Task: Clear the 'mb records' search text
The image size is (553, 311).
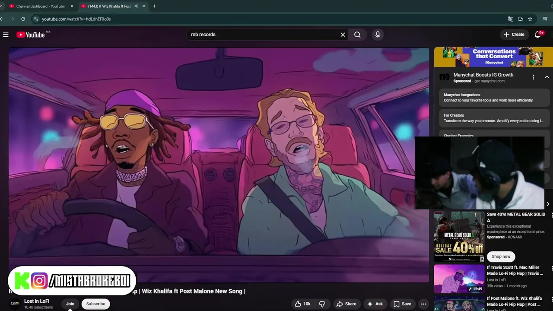Action: (343, 35)
